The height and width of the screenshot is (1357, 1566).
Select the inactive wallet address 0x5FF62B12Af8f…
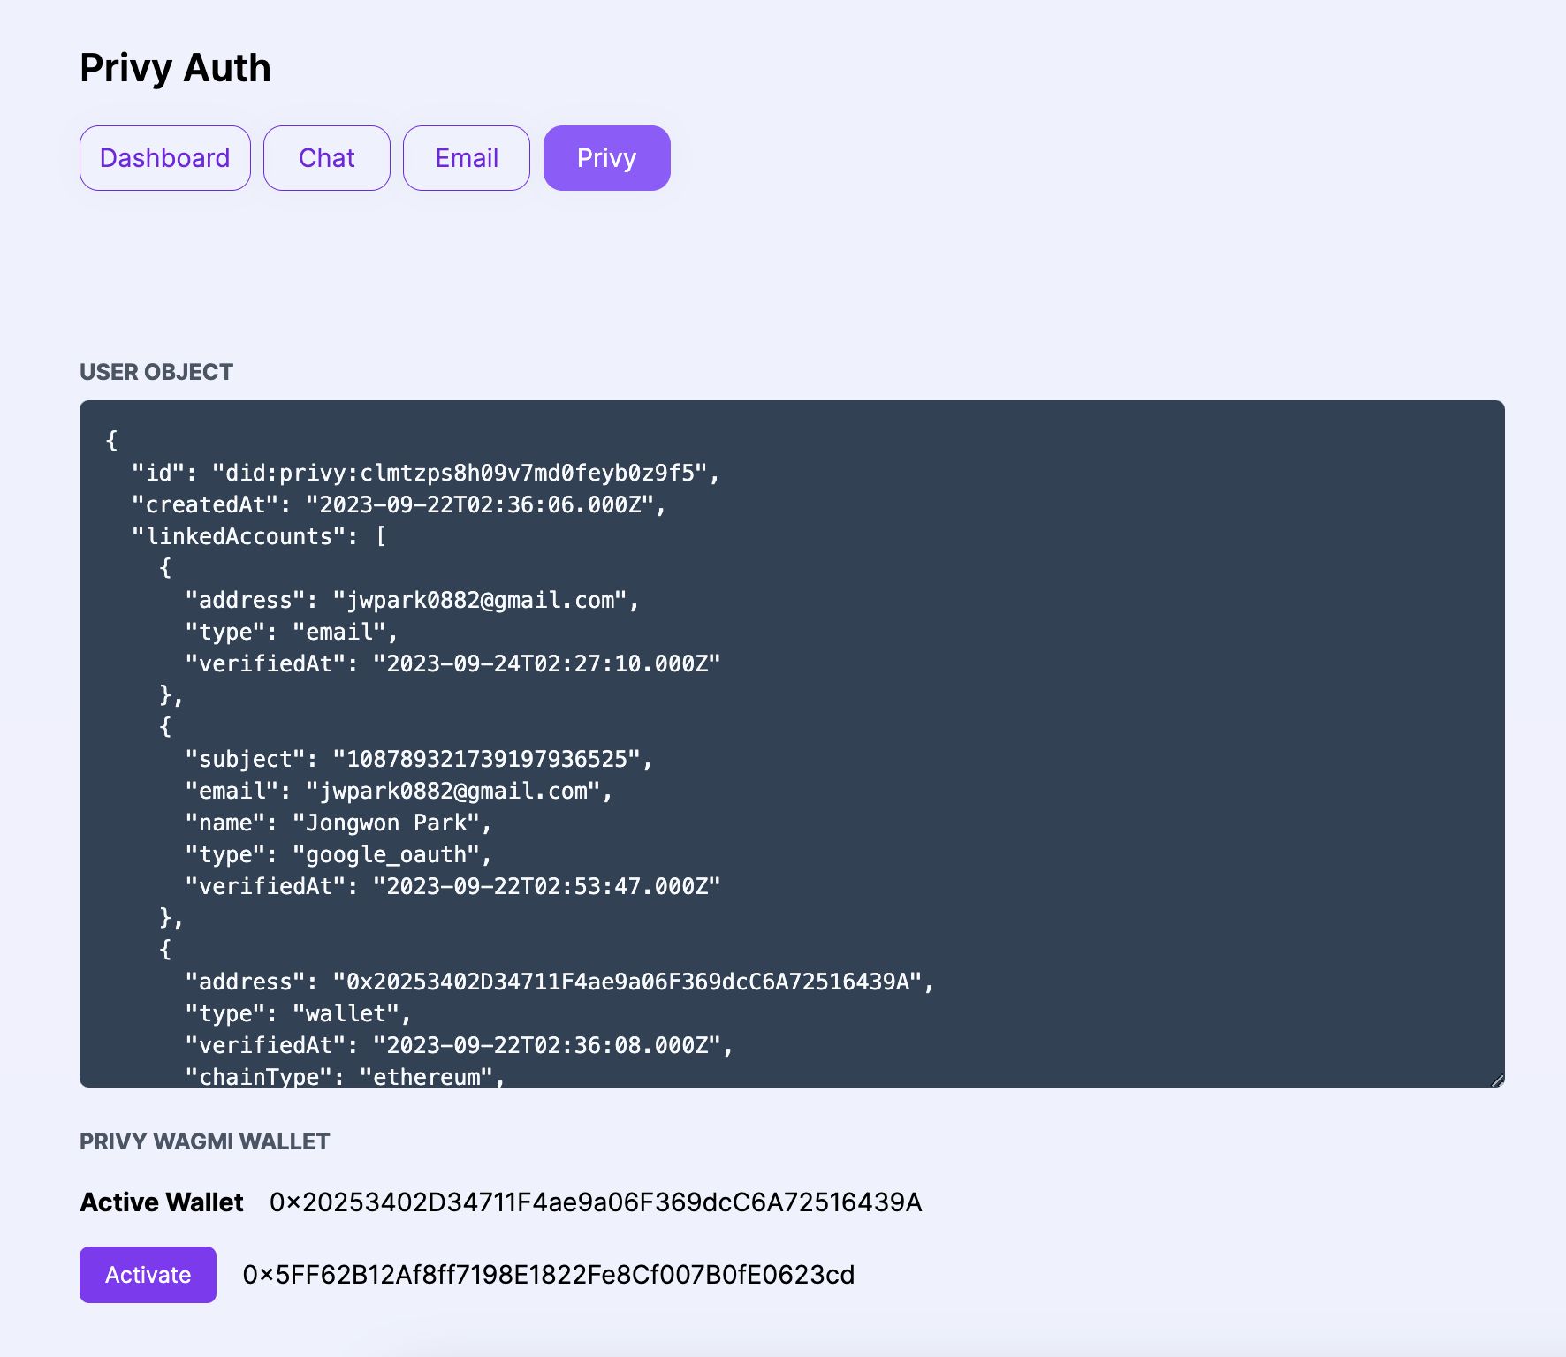click(x=549, y=1275)
